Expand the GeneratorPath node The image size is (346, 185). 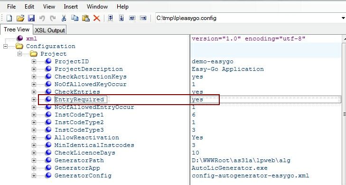point(34,160)
